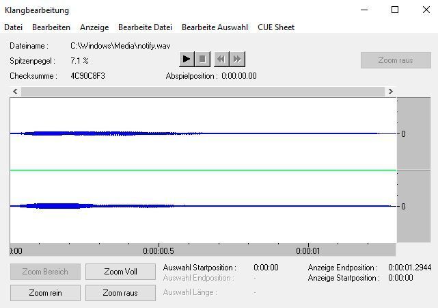Click the Auswahl Startposition value 0:00:00

pyautogui.click(x=266, y=268)
